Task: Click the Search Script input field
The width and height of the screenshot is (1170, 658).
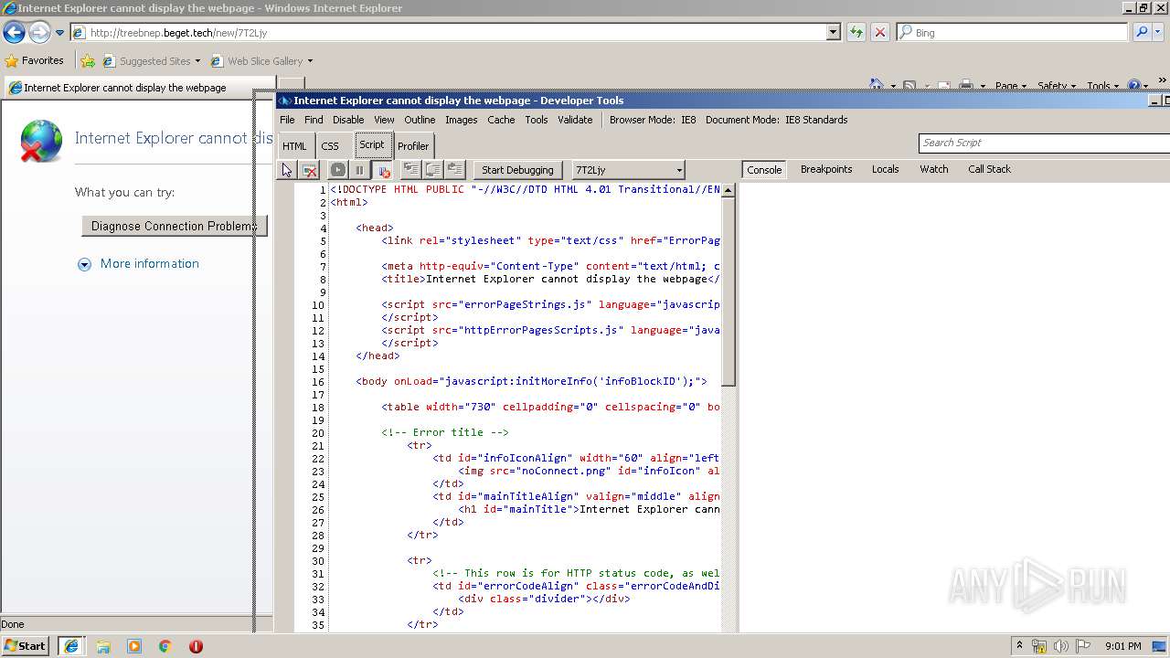Action: click(1044, 143)
